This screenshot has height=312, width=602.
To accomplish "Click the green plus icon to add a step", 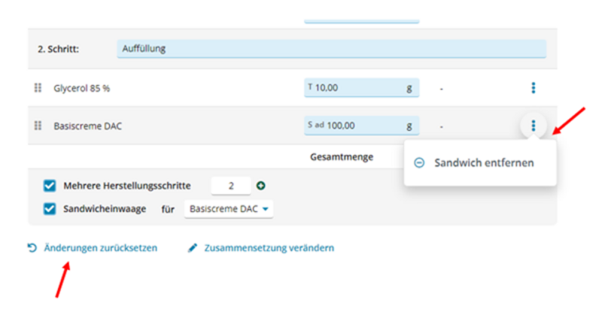I will [261, 186].
